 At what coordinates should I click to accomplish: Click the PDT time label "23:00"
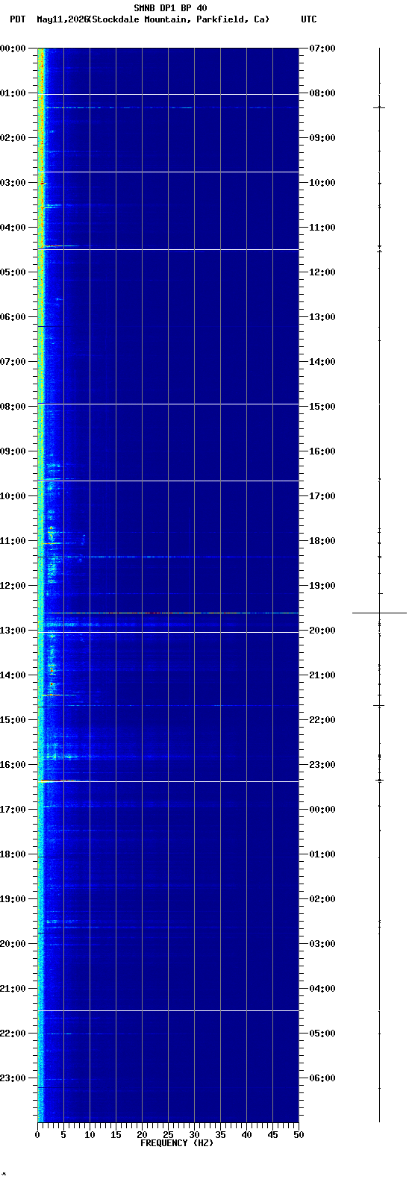click(x=13, y=1078)
